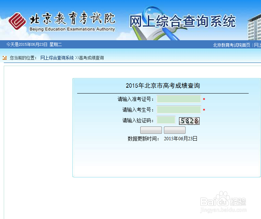Focus the 考生号 input field

tap(179, 110)
